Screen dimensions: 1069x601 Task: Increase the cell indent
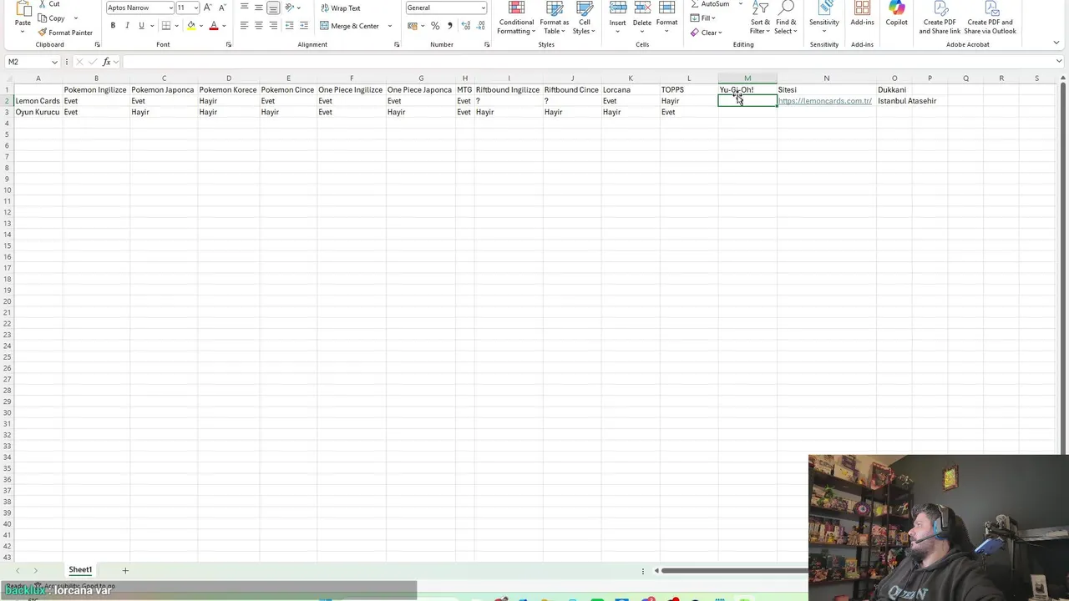click(x=304, y=26)
